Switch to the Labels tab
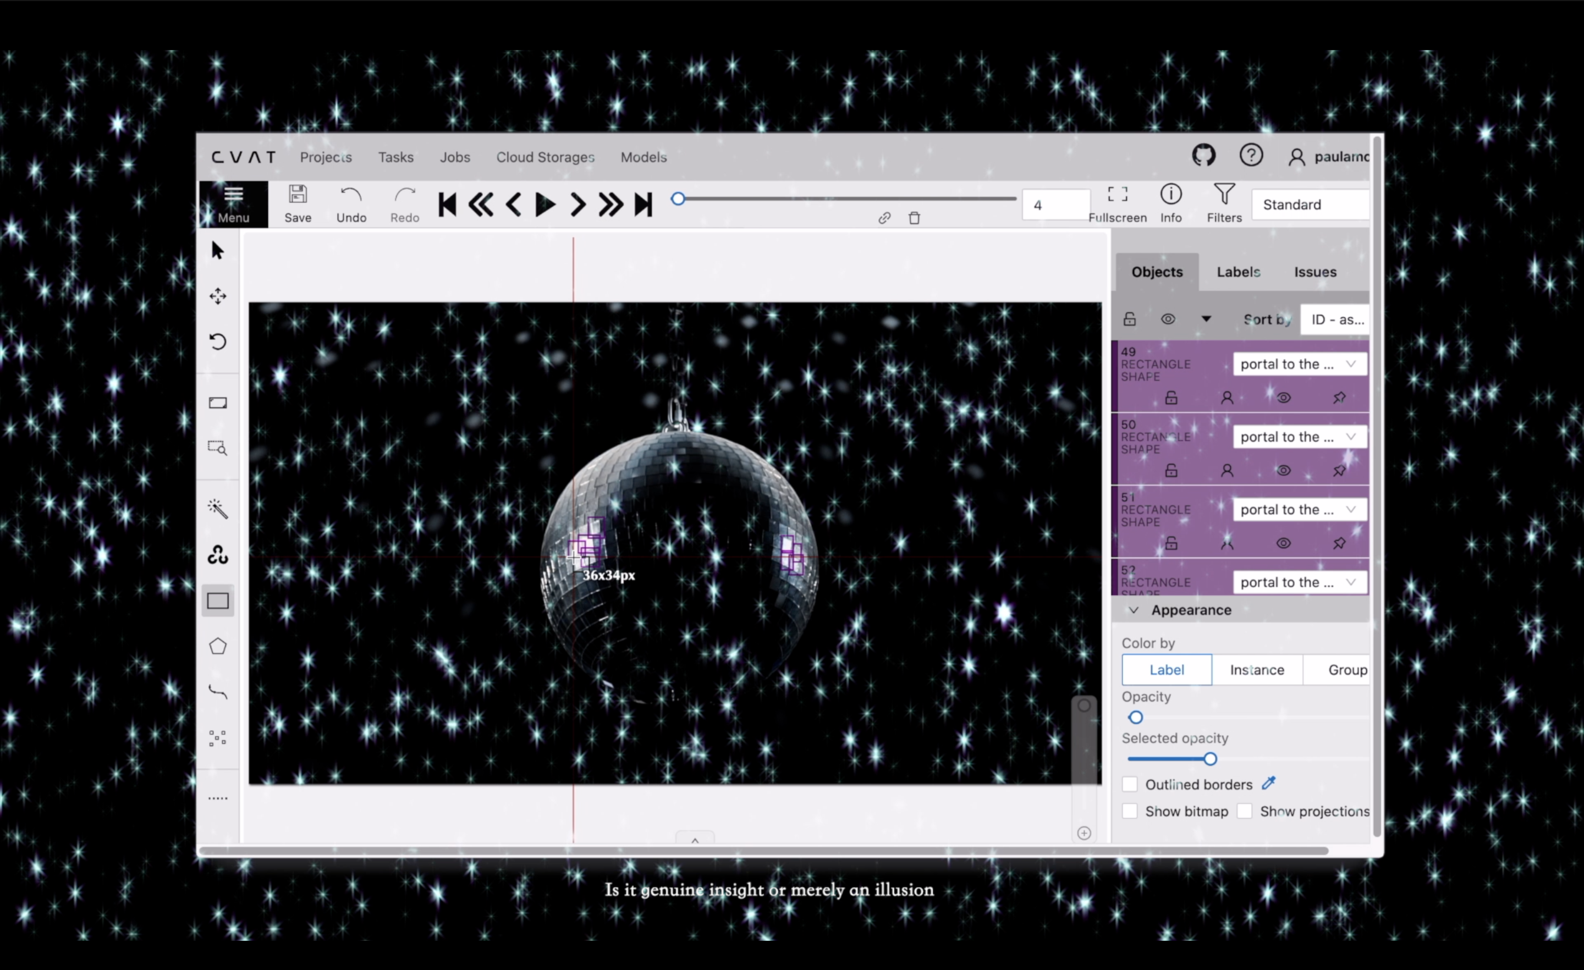Screen dimensions: 1584x970 coord(1237,272)
